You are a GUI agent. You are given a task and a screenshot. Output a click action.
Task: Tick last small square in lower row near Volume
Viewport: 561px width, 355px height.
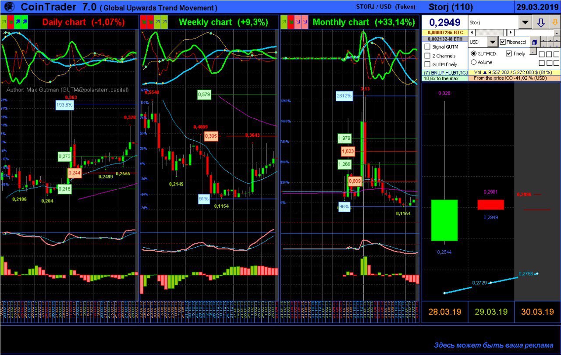(556, 63)
